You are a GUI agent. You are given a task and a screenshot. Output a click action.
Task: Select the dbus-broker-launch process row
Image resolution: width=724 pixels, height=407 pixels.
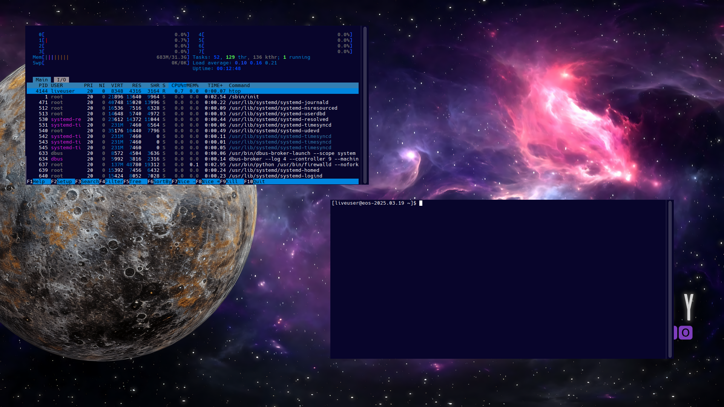click(193, 153)
